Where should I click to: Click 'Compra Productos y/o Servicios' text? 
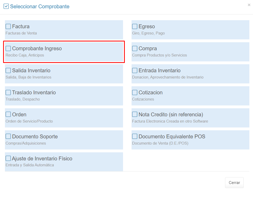[x=160, y=55]
